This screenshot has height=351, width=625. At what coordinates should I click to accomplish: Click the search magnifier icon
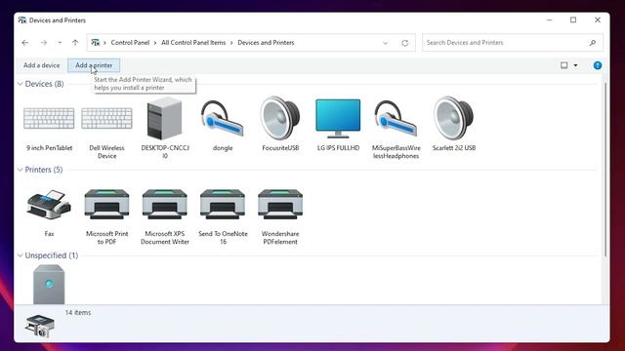(x=593, y=43)
